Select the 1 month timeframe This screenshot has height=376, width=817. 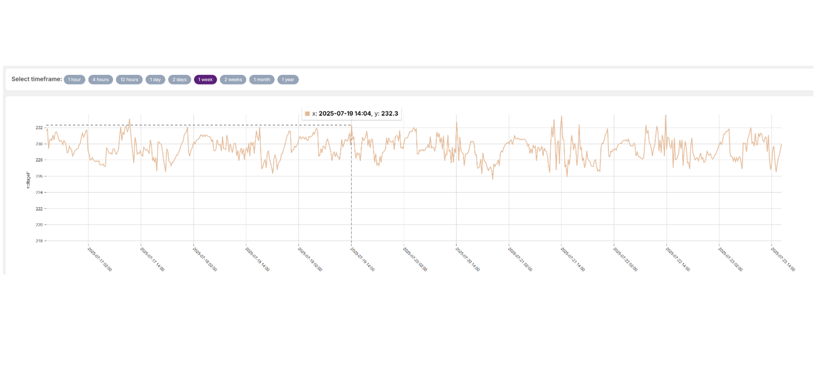click(262, 80)
